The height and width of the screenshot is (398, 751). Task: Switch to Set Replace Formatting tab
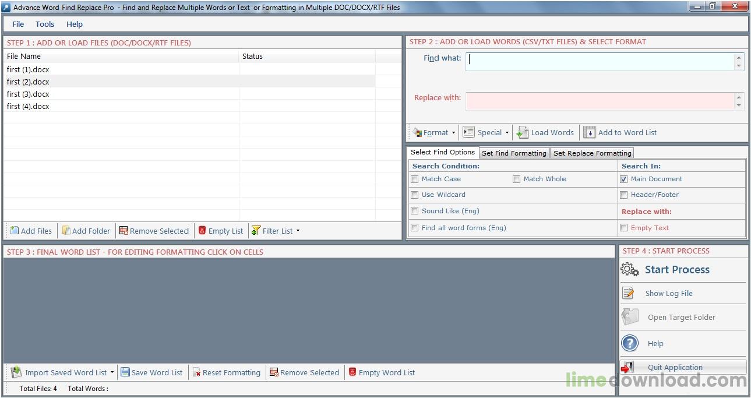click(592, 153)
